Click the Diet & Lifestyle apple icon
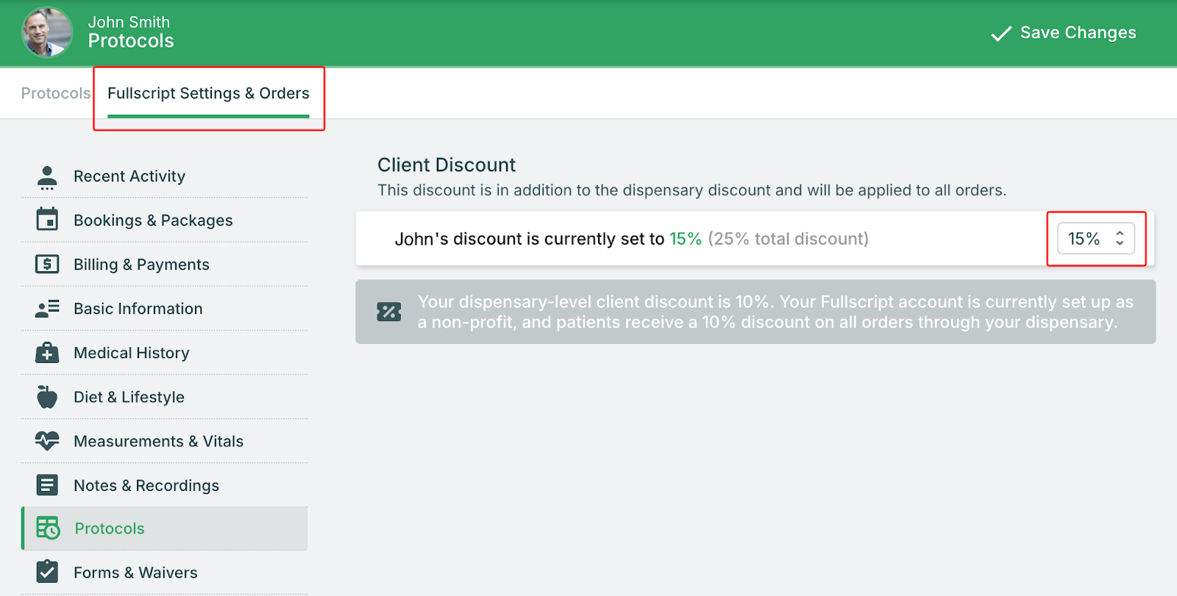This screenshot has width=1177, height=596. [47, 397]
